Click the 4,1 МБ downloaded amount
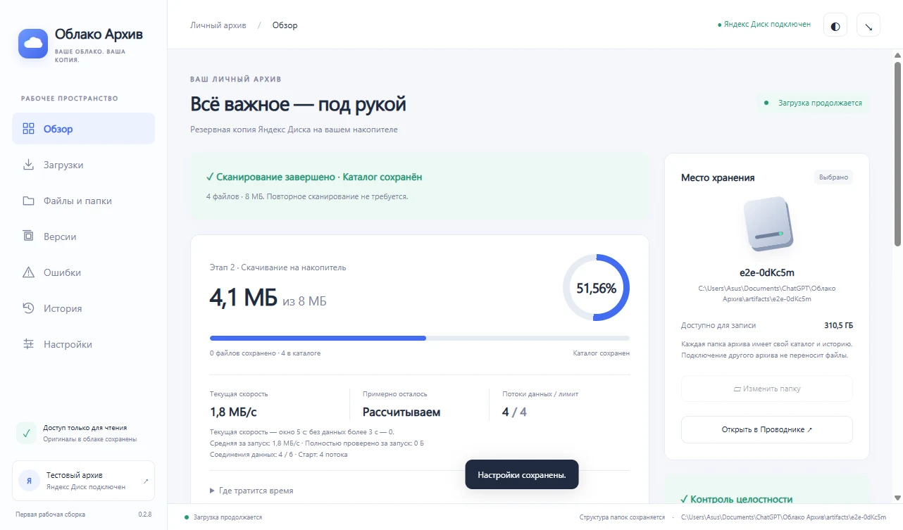 click(x=244, y=298)
